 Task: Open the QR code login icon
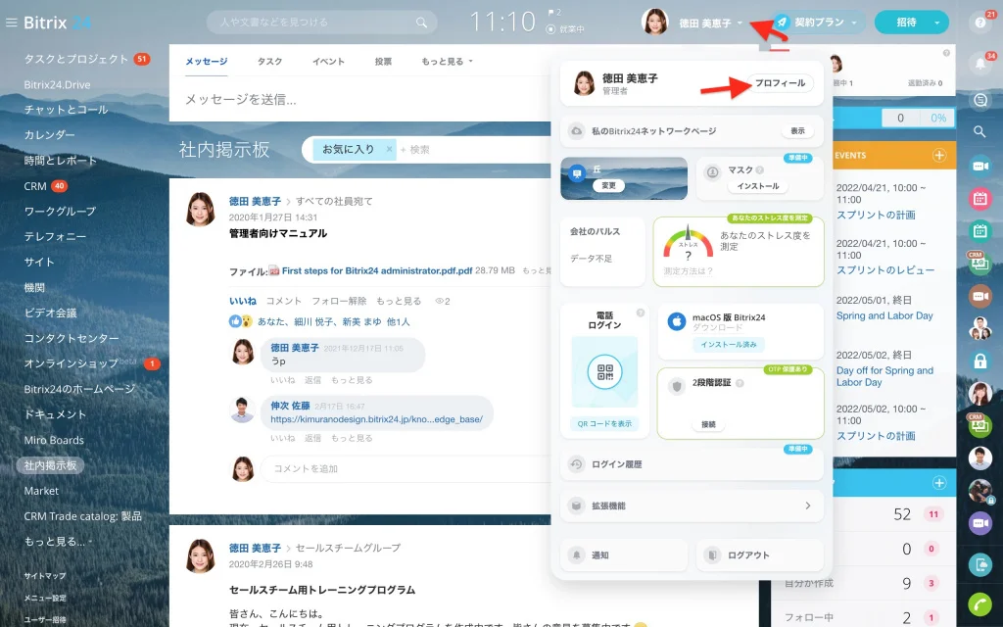pyautogui.click(x=604, y=371)
